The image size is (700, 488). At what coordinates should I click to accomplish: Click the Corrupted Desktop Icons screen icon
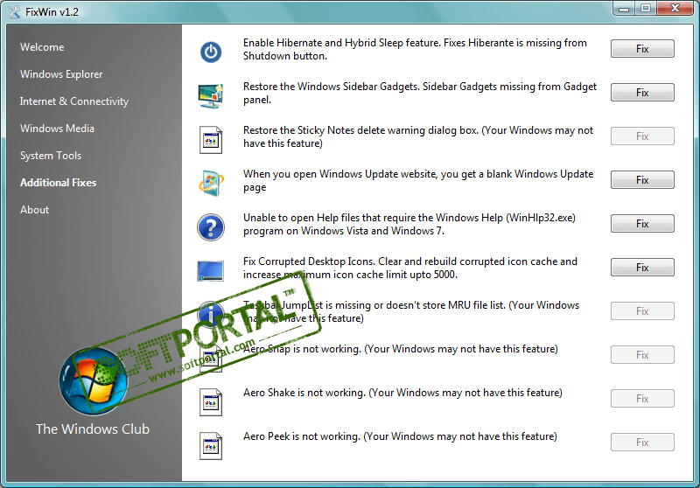(x=210, y=271)
